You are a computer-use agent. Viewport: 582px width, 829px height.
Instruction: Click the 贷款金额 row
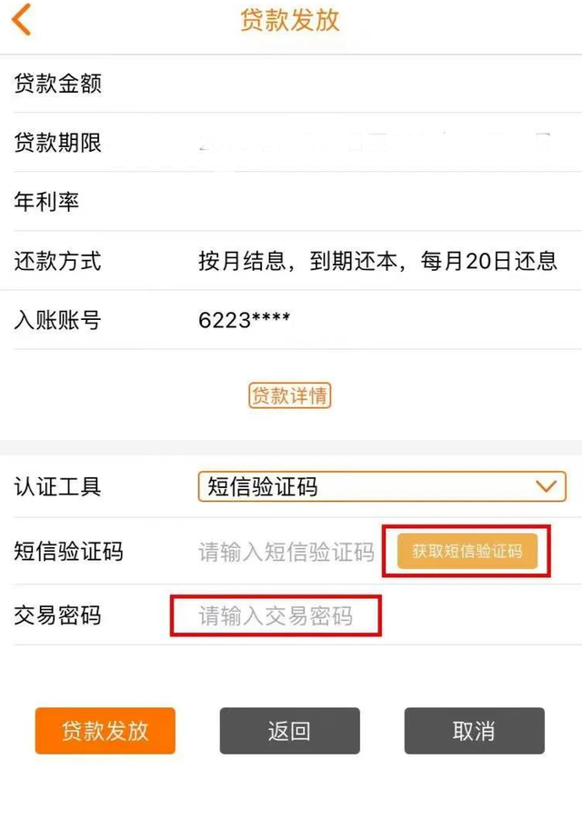(291, 83)
